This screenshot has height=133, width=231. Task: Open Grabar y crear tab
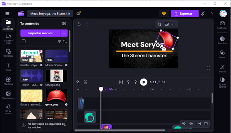tap(8, 39)
